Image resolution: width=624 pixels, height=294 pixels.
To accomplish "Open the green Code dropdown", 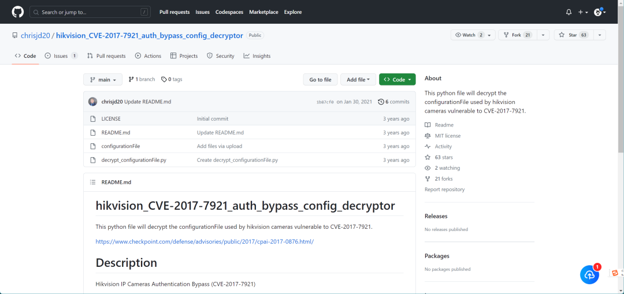I will click(x=397, y=80).
